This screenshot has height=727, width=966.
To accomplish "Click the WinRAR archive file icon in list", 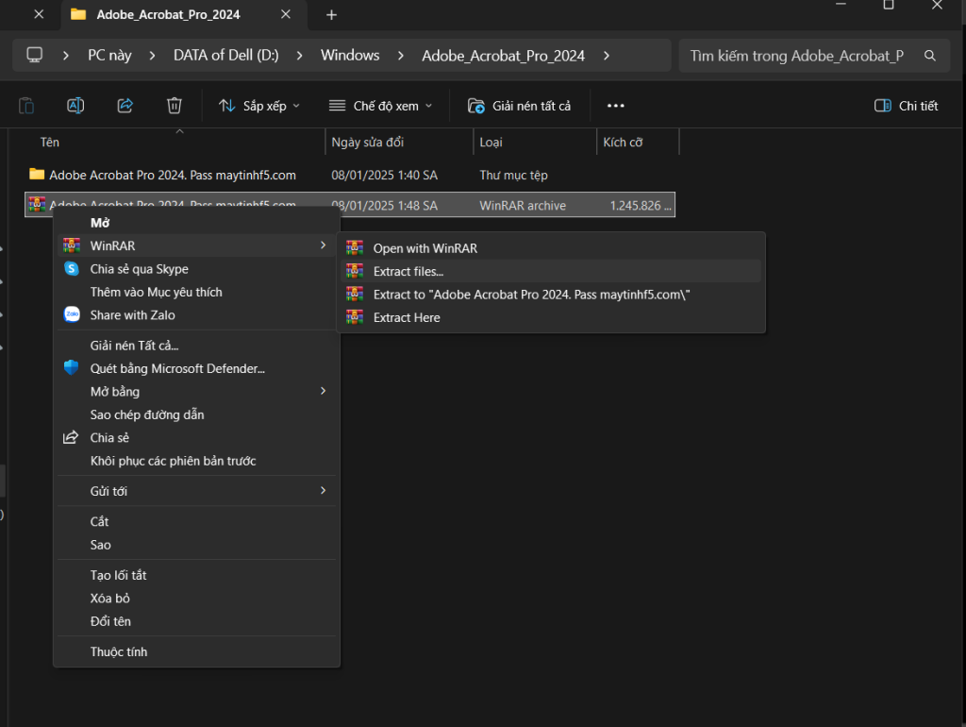I will pyautogui.click(x=37, y=204).
